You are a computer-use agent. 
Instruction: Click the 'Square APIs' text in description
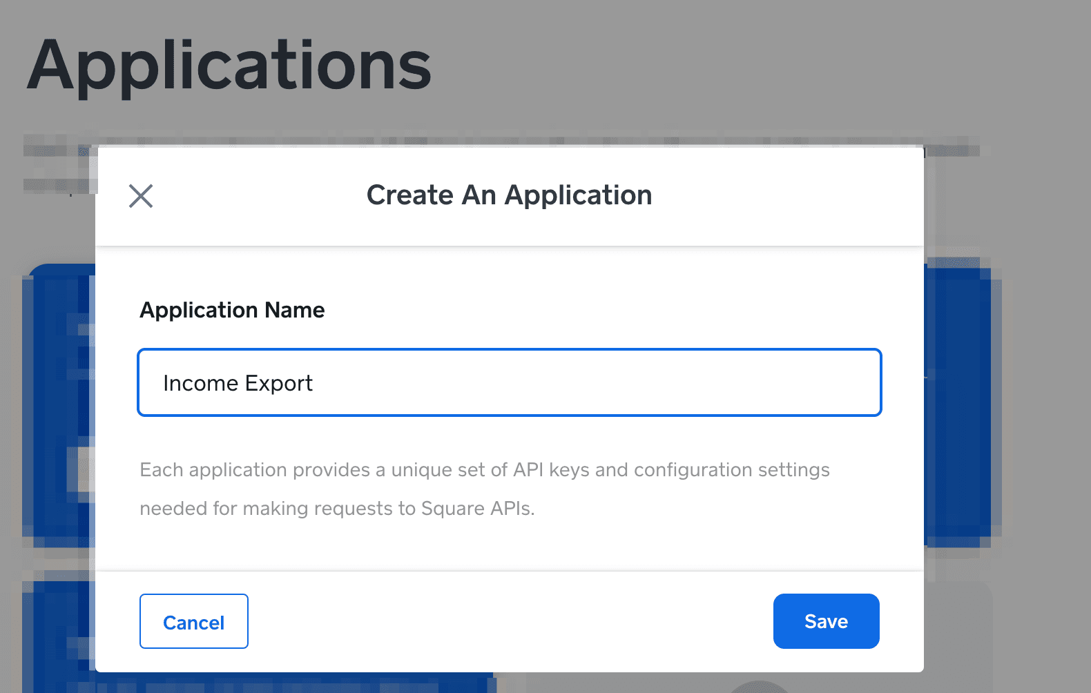pyautogui.click(x=476, y=509)
